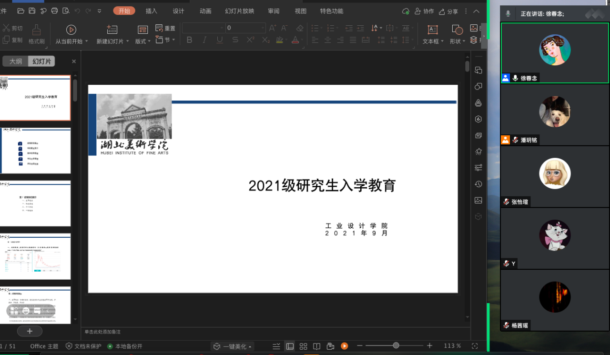Open the slide sorter grid view icon
The width and height of the screenshot is (610, 355).
tap(303, 346)
